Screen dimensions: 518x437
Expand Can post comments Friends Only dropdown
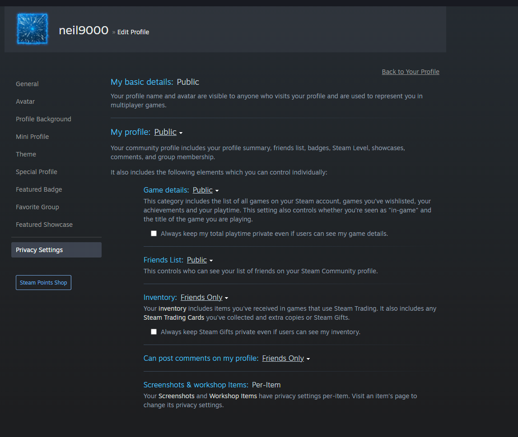pyautogui.click(x=286, y=359)
